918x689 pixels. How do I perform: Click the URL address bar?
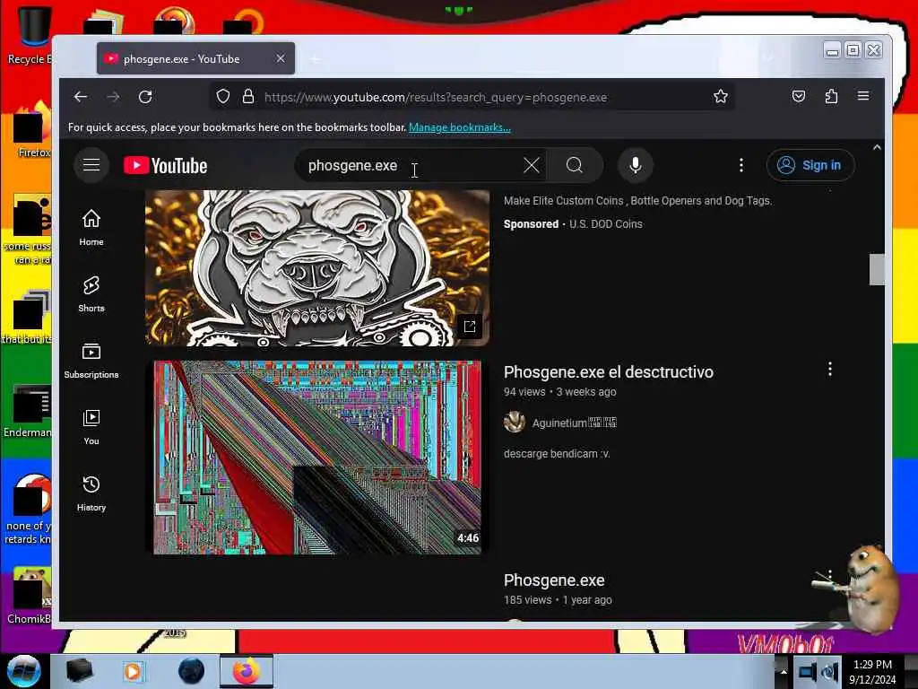[472, 97]
